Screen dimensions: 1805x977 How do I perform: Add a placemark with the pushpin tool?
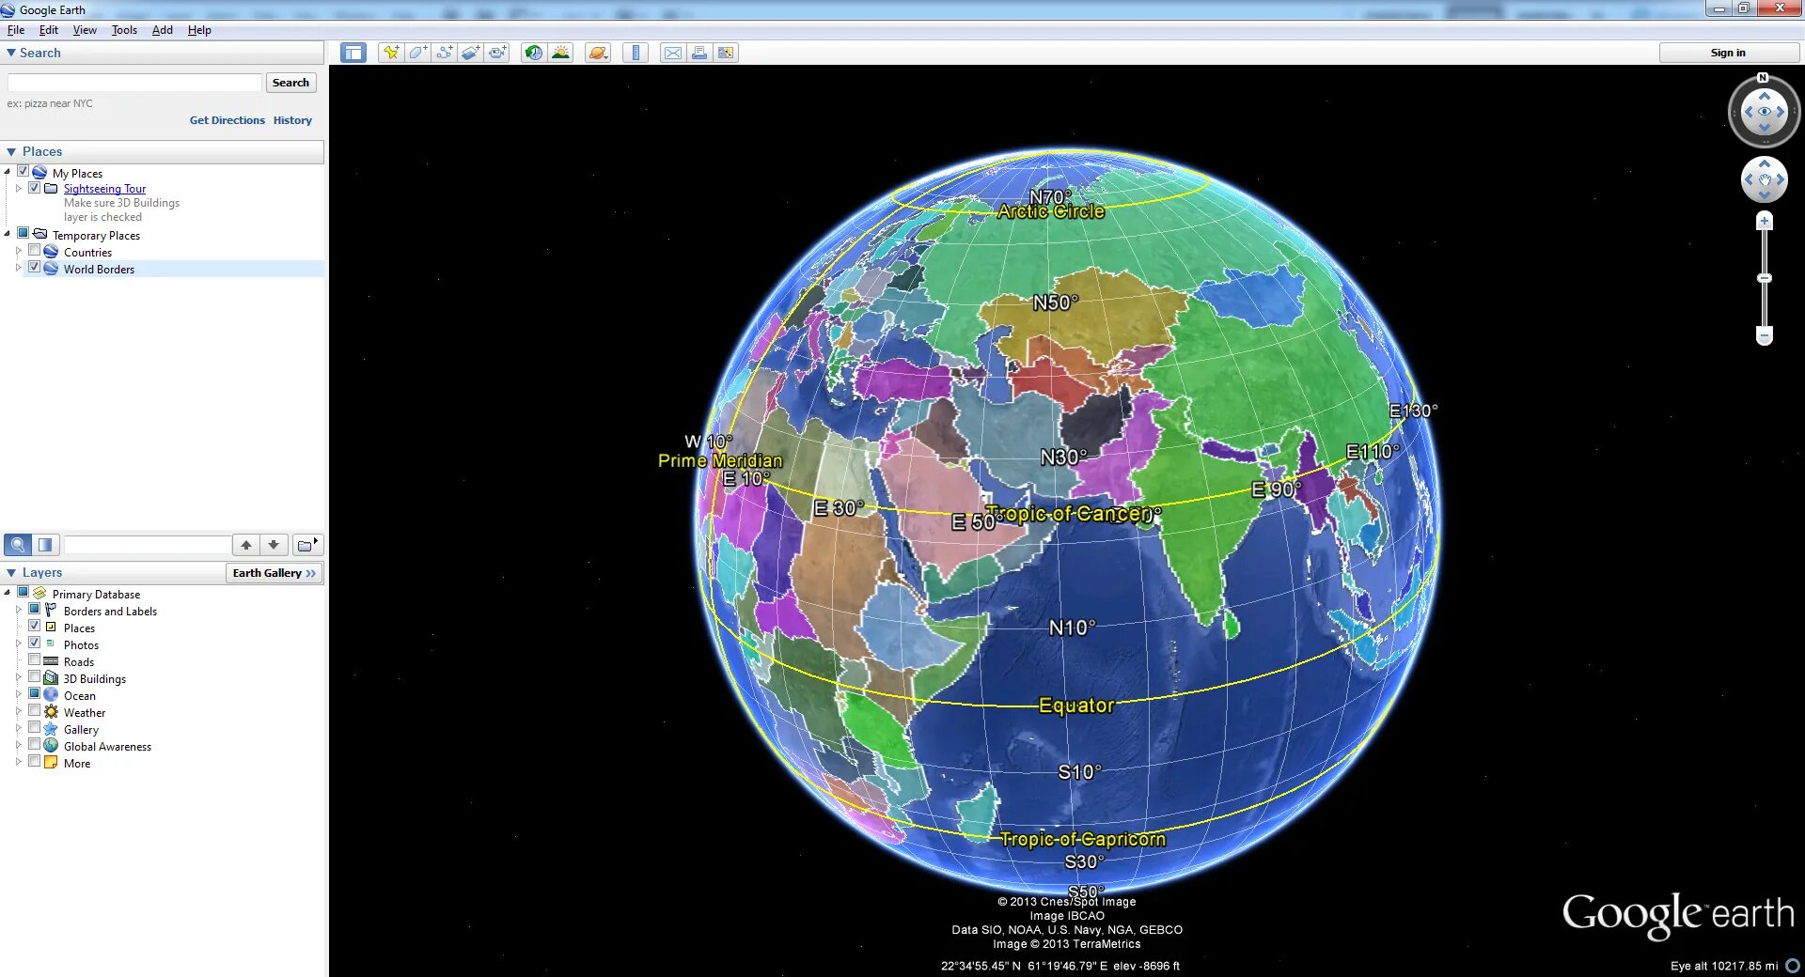(390, 53)
